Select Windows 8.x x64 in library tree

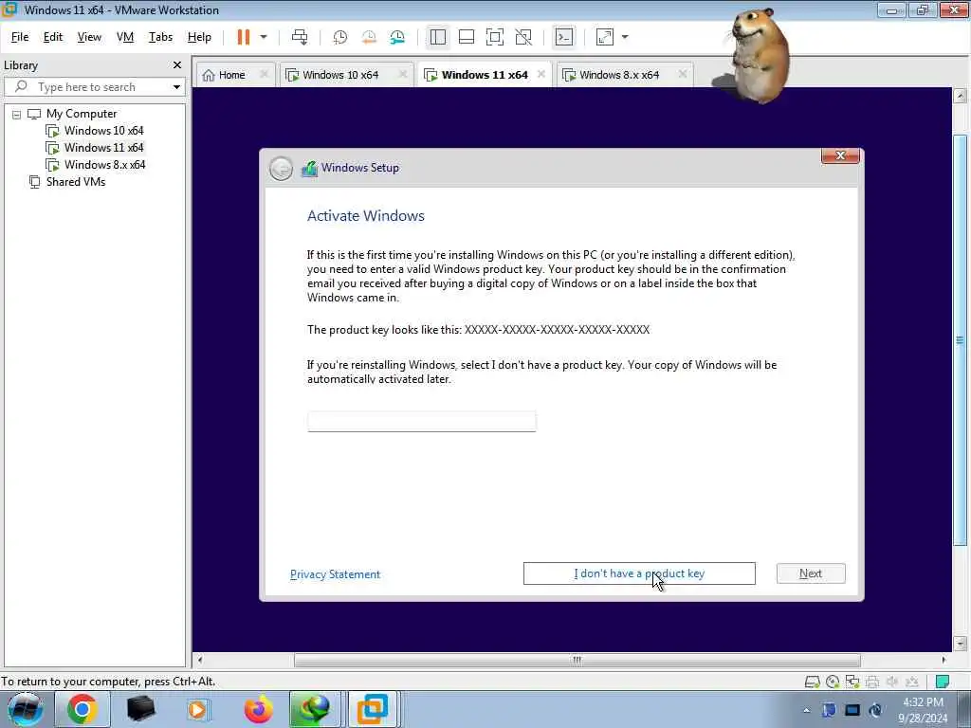click(104, 165)
